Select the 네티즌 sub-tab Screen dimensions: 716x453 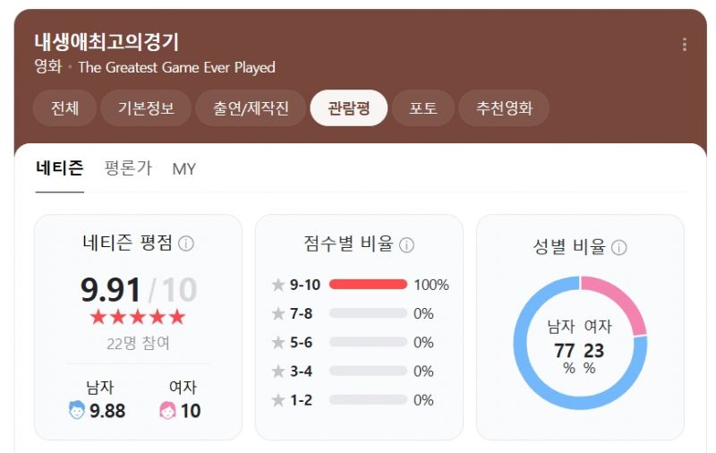tap(60, 168)
